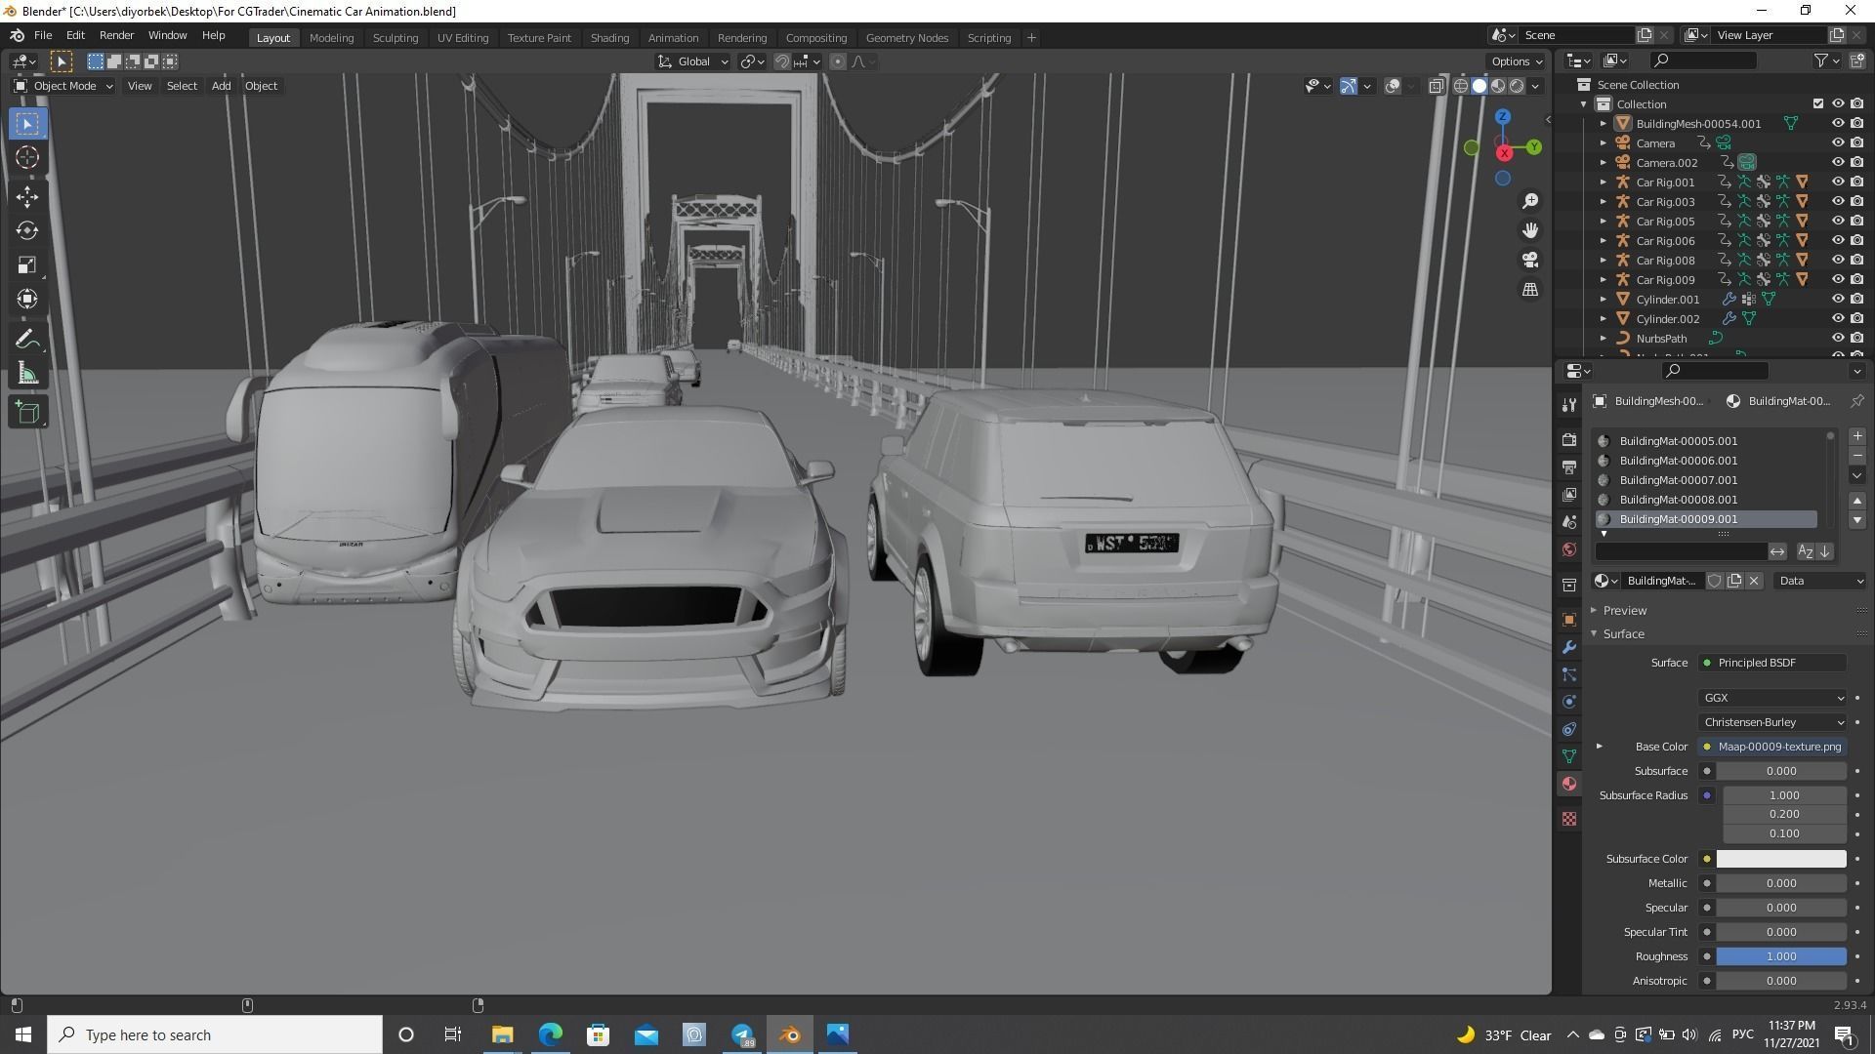Open the viewport Add menu
The height and width of the screenshot is (1054, 1875).
click(221, 86)
